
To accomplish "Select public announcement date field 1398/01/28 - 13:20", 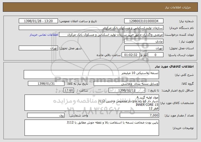I will coord(38,21).
